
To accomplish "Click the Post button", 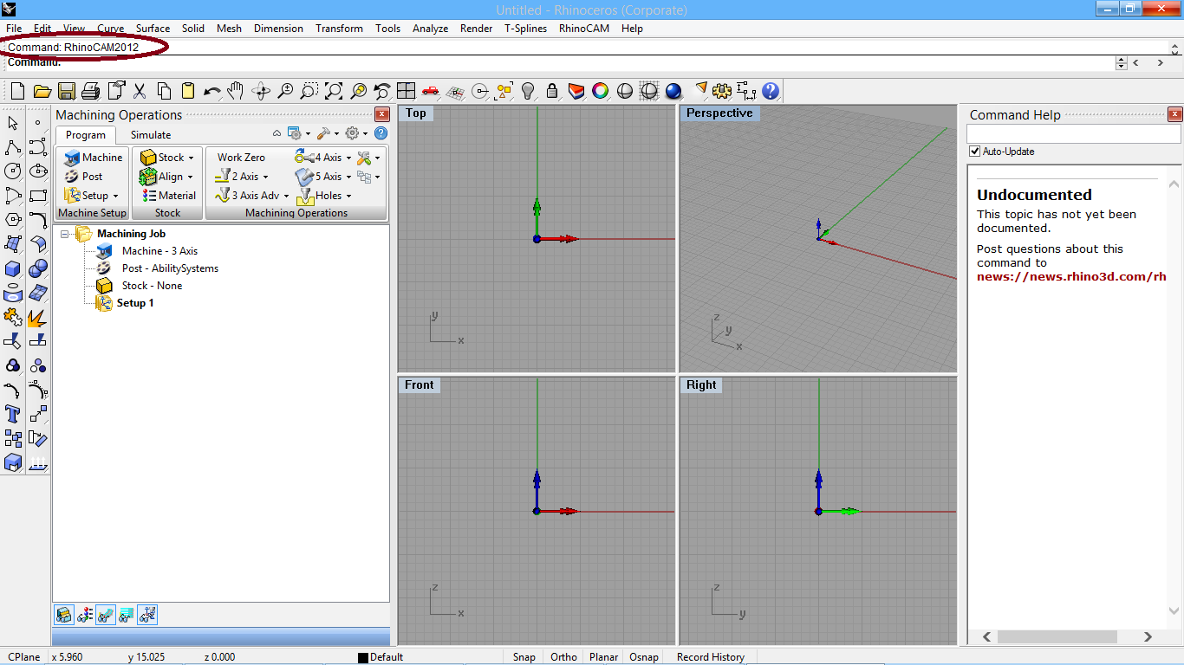I will (x=83, y=177).
